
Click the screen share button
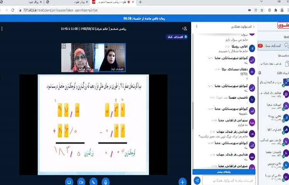pos(69,182)
